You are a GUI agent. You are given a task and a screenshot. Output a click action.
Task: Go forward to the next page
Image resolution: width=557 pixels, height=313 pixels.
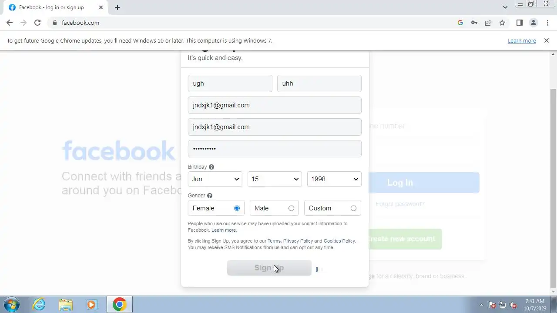click(23, 23)
